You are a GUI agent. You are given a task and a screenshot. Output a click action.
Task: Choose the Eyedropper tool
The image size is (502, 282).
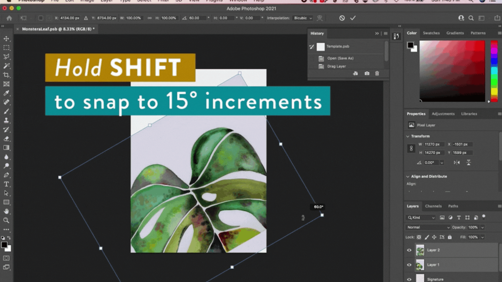[6, 93]
